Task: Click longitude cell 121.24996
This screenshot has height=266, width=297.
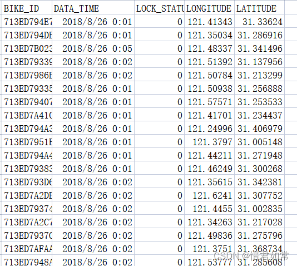Action: point(209,128)
